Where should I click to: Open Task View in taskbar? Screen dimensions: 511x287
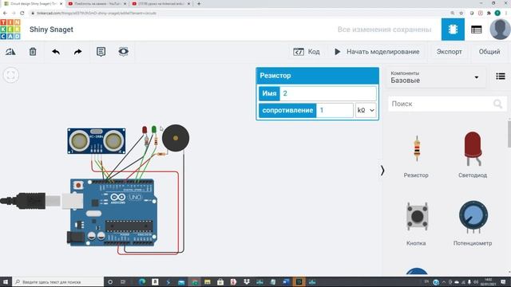[x=123, y=281]
